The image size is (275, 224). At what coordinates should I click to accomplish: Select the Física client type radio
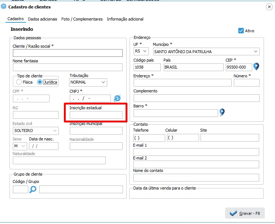19,82
